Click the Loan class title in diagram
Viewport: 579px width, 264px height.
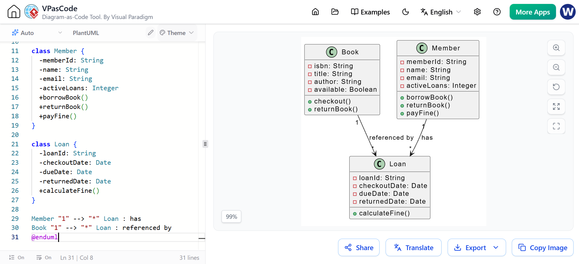pos(398,164)
